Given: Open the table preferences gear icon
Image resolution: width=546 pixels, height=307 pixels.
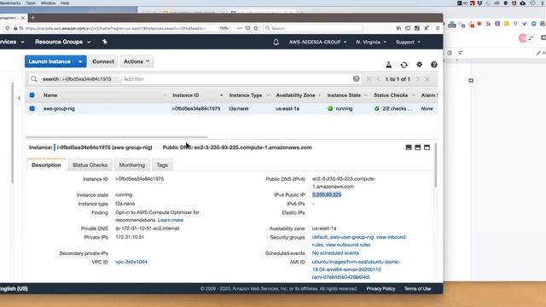Looking at the screenshot, I should [x=419, y=65].
